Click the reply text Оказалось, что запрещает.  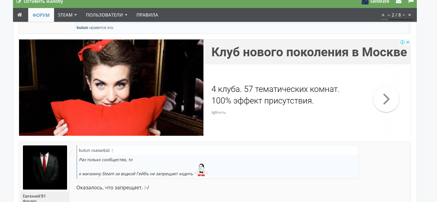[113, 188]
